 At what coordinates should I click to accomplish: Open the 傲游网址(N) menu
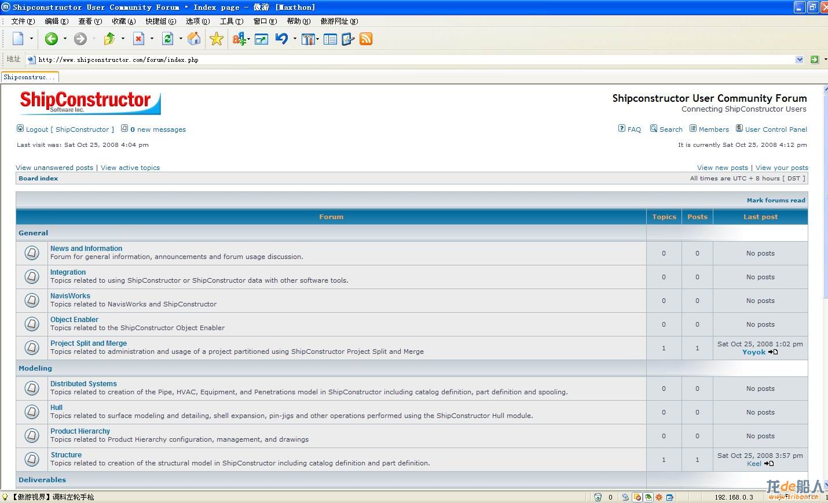[x=339, y=21]
